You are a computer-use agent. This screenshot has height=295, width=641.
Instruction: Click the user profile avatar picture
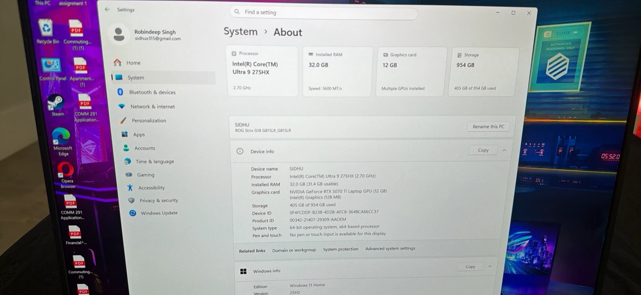pyautogui.click(x=118, y=33)
